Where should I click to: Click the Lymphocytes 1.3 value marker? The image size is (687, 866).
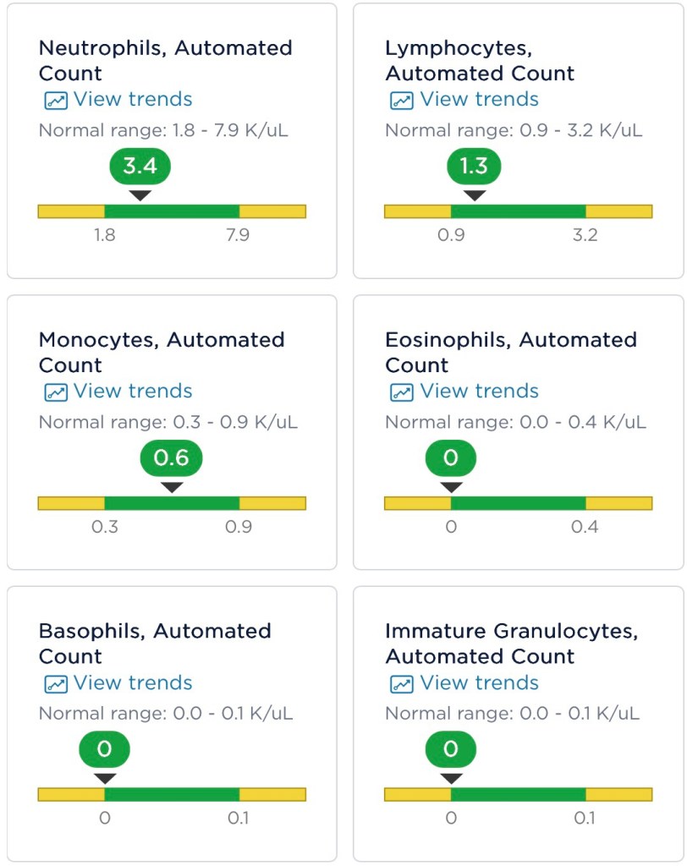click(474, 167)
